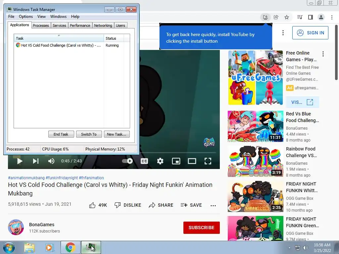Open Red Vs Blue Food Challenge thumbnail
This screenshot has width=339, height=254.
(x=255, y=126)
